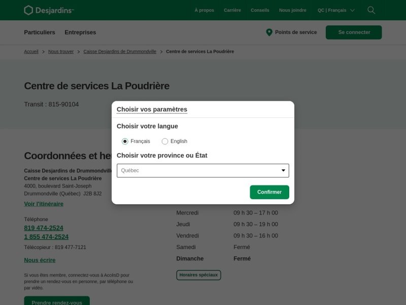
Task: Select the English radio button
Action: 164,141
